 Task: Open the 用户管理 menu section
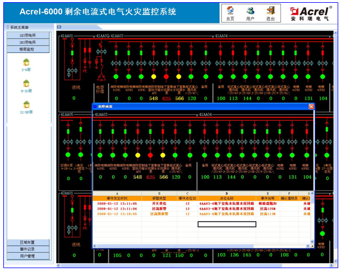pyautogui.click(x=28, y=256)
